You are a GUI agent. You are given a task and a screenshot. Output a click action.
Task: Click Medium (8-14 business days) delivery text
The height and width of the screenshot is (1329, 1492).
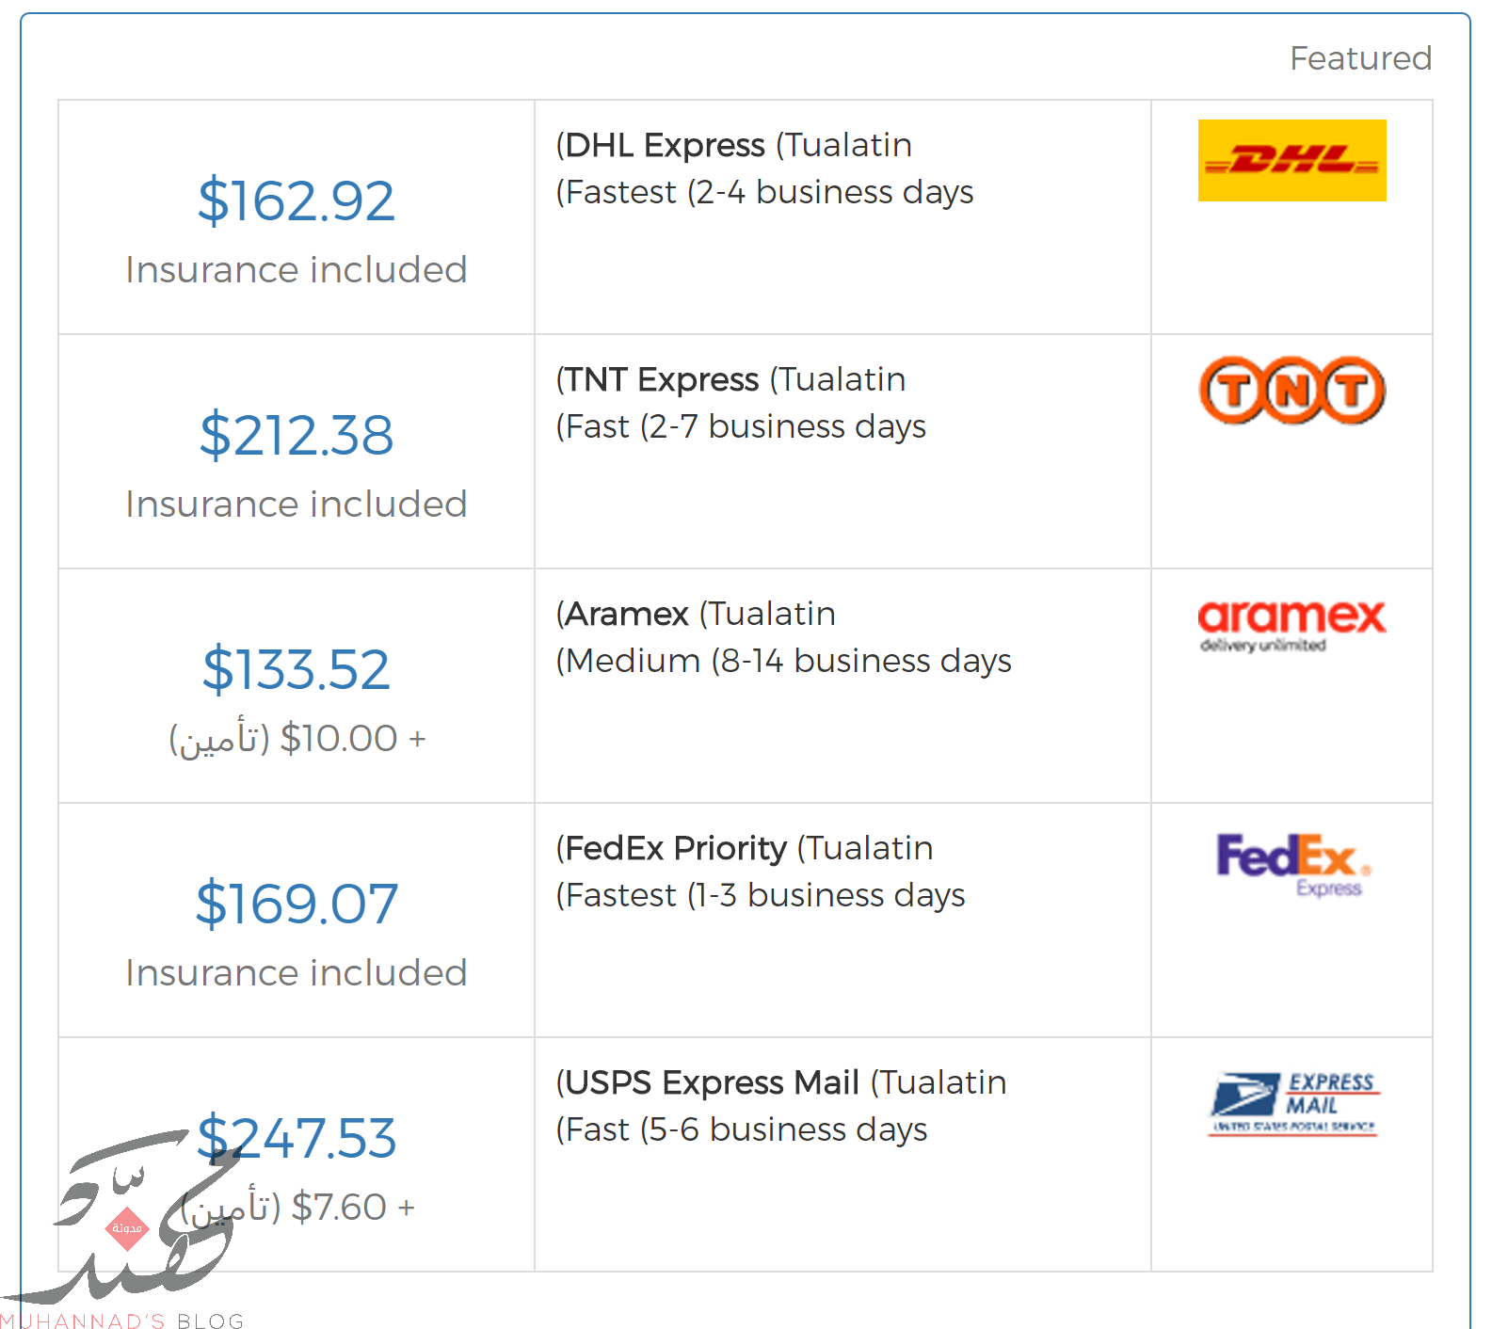pyautogui.click(x=783, y=661)
